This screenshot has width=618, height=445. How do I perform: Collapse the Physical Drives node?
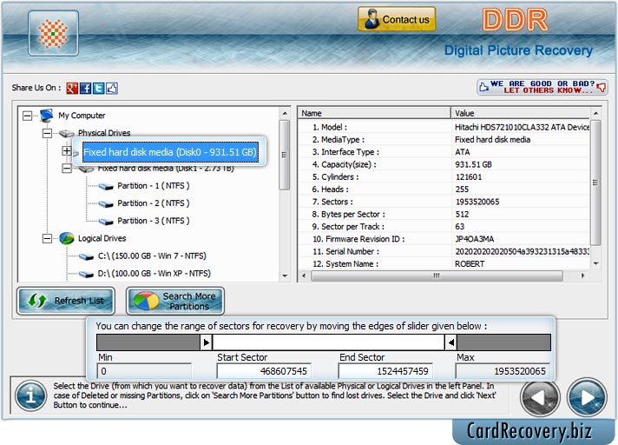47,133
